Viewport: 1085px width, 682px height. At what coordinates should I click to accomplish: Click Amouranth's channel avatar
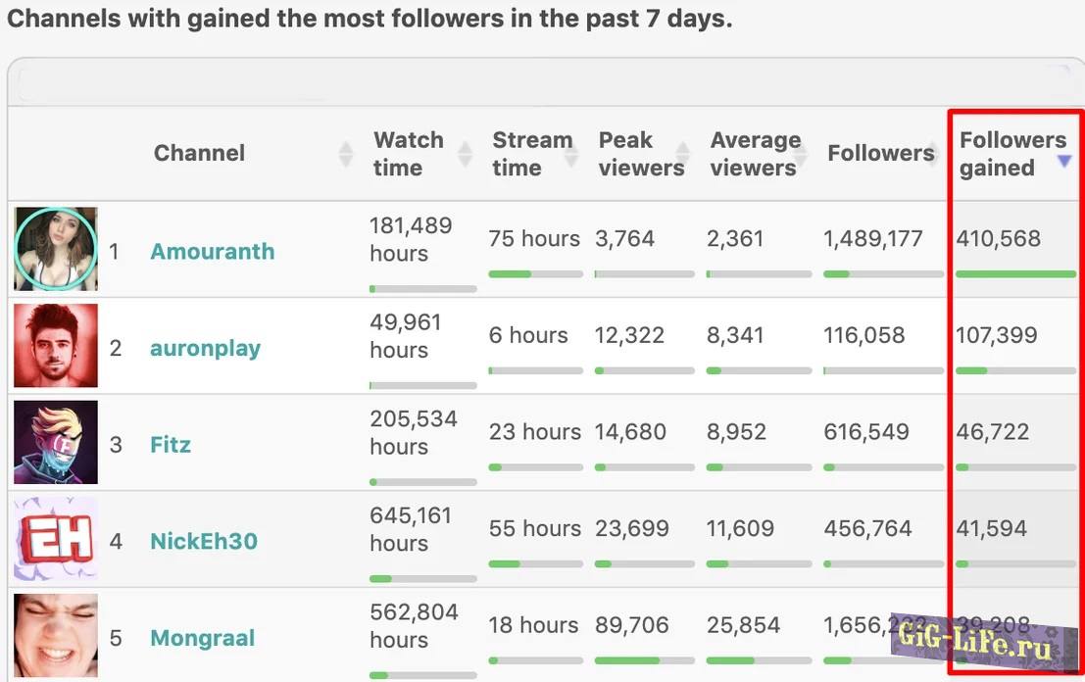click(56, 249)
